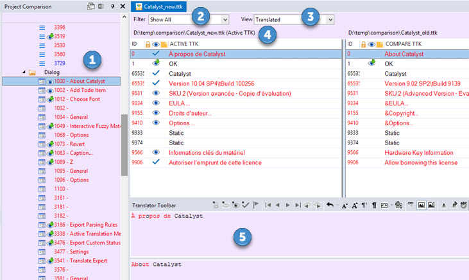Image resolution: width=469 pixels, height=280 pixels.
Task: Click the increase font size icon
Action: point(355,206)
